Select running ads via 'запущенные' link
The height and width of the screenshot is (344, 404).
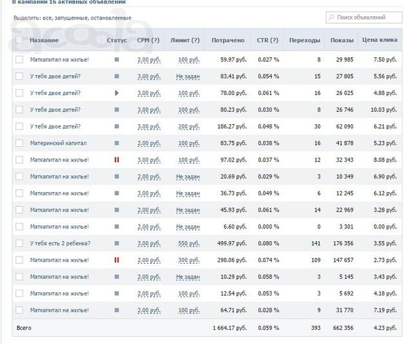(71, 18)
